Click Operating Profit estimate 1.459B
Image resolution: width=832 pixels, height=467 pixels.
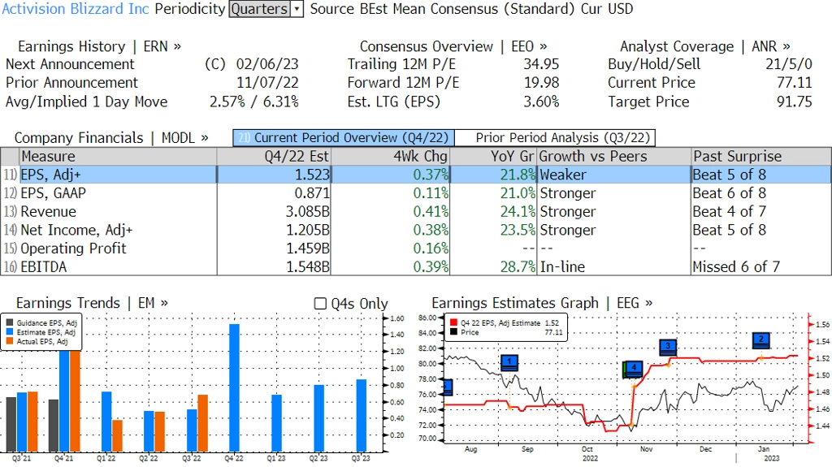point(308,249)
